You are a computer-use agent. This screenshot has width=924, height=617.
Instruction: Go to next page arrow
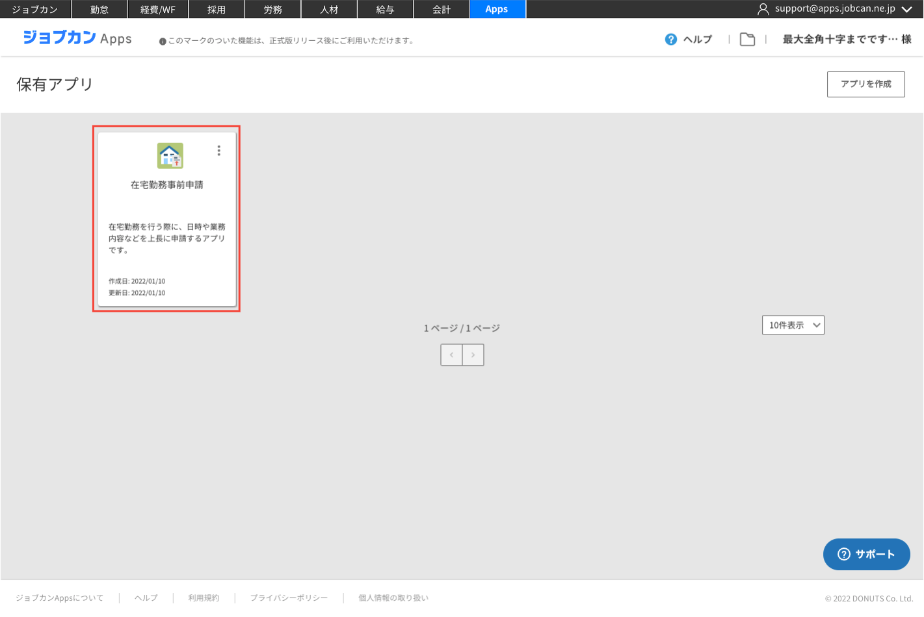473,355
